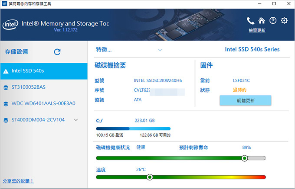
Task: Click the 韌體更新 firmware update button
Action: coord(246,100)
